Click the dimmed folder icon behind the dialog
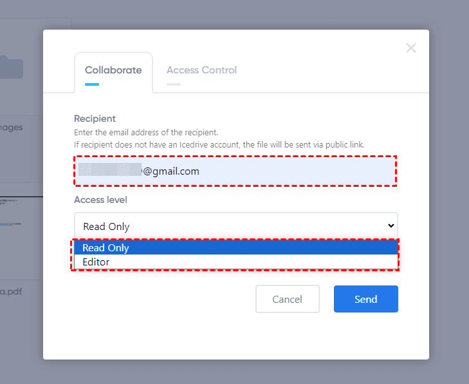The height and width of the screenshot is (384, 469). tap(12, 67)
